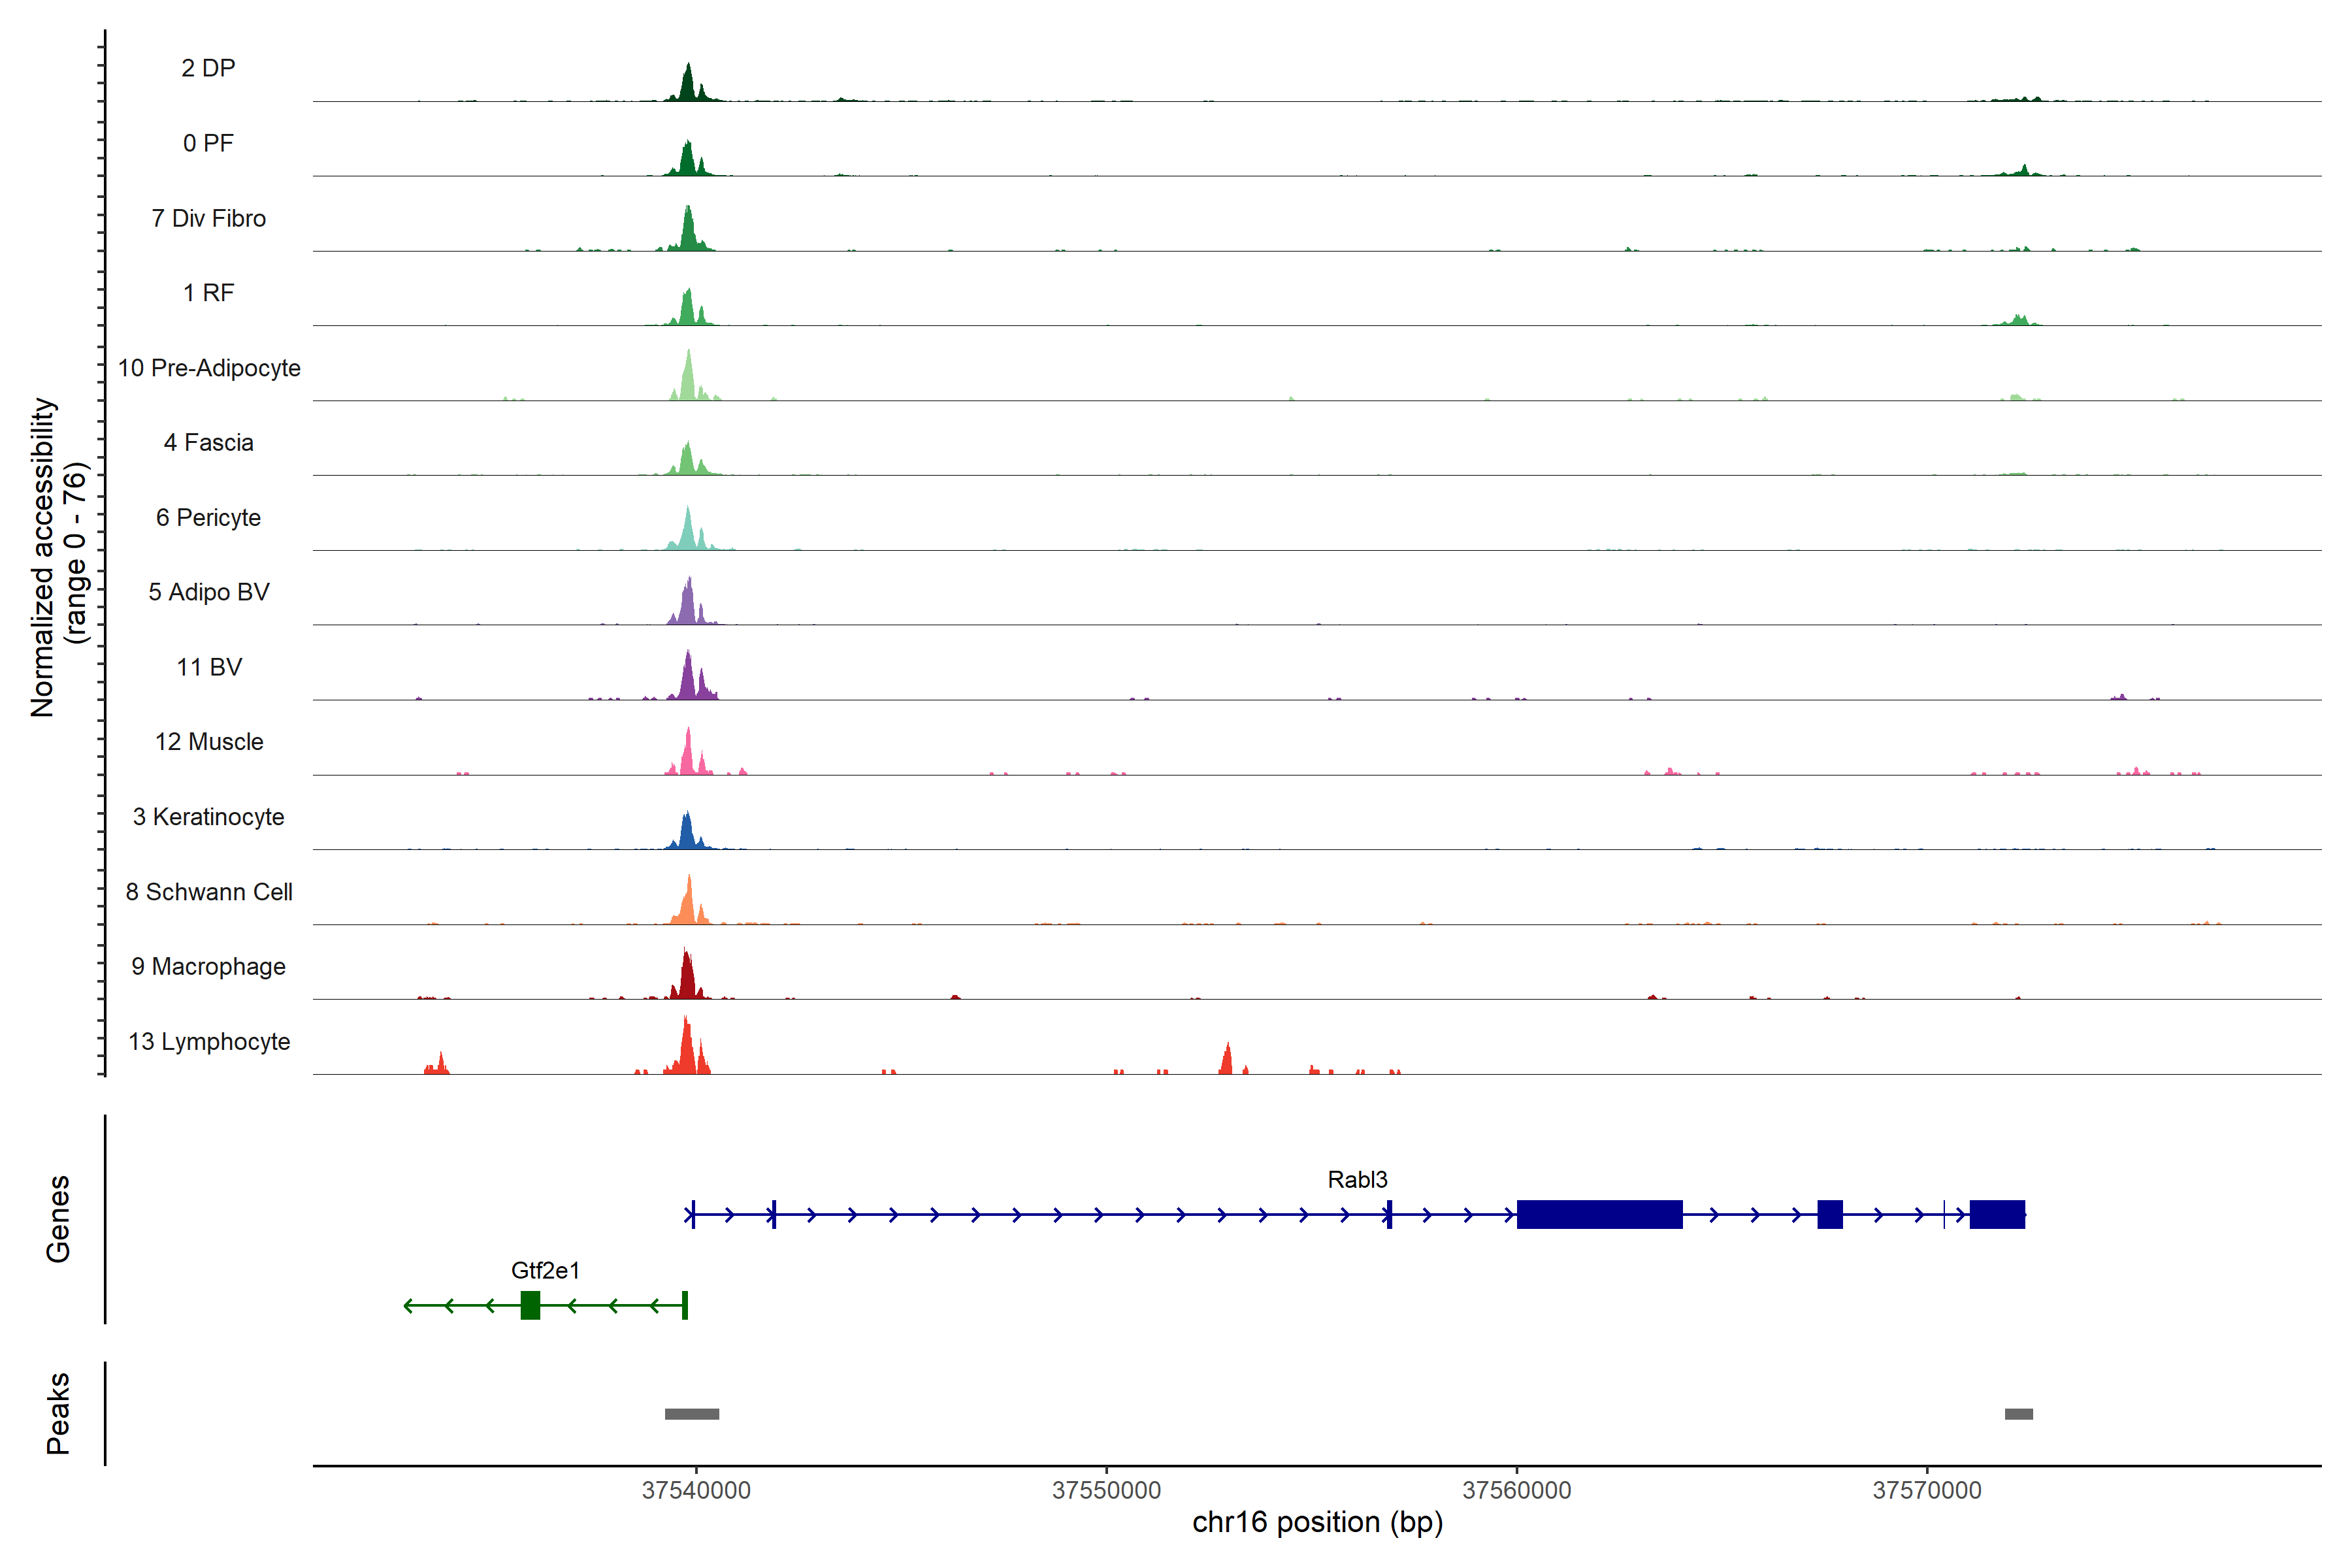Click the 2 DP main accessibility peak
This screenshot has width=2352, height=1568.
(x=687, y=84)
